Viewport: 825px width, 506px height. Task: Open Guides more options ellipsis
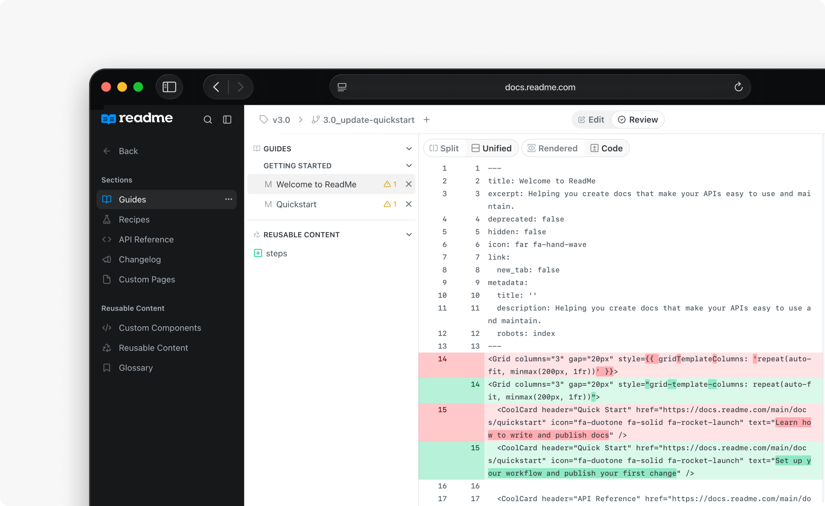pos(229,199)
